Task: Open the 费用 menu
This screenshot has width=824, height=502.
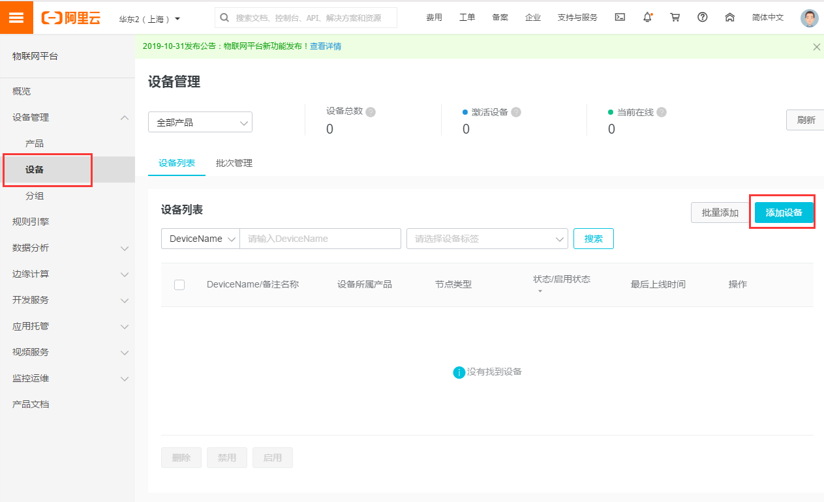Action: coord(434,18)
